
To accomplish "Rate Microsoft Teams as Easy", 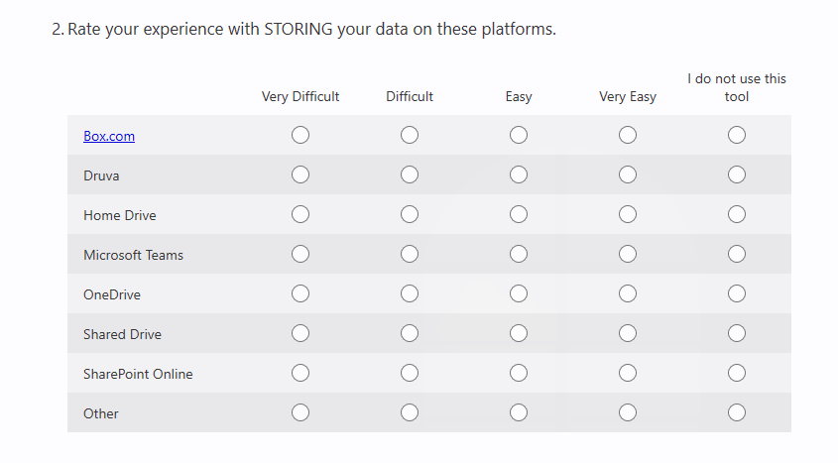I will tap(519, 254).
